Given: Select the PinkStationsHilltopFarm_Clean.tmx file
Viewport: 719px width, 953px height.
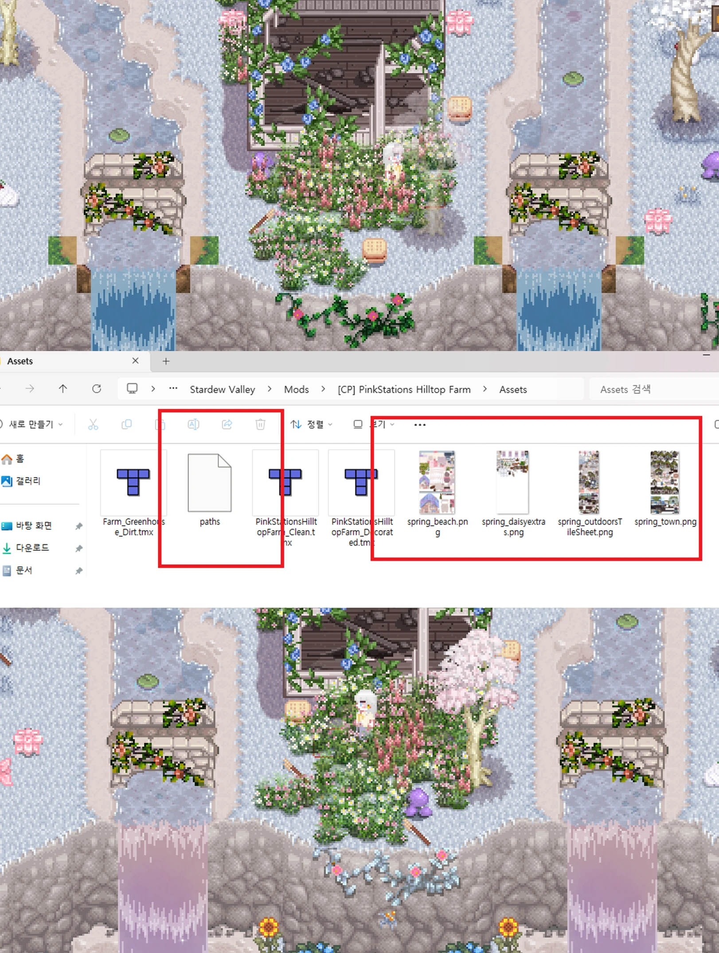Looking at the screenshot, I should click(285, 499).
